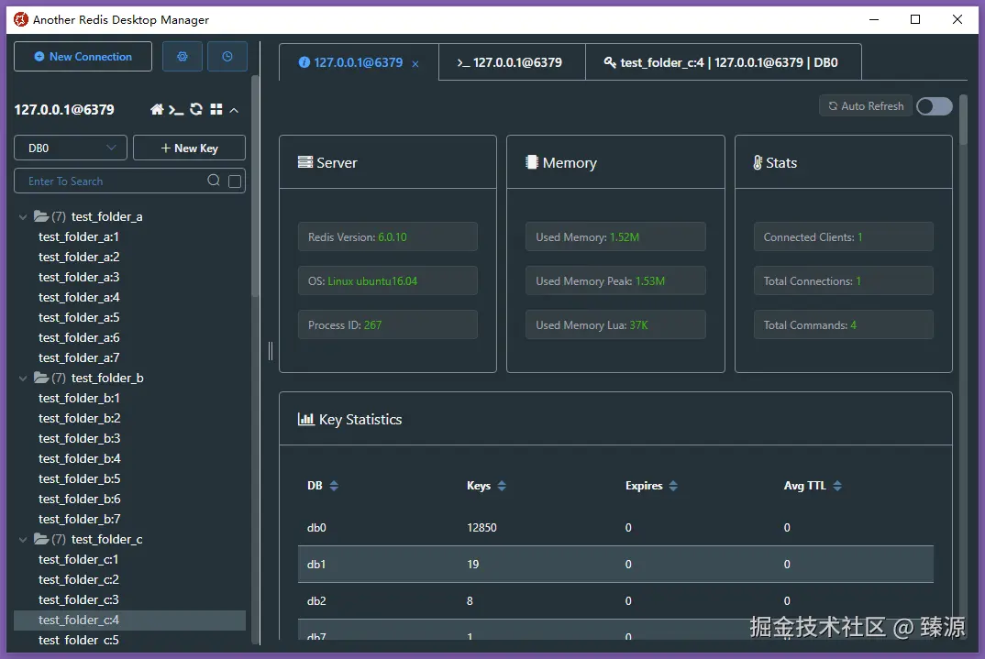Select key test_folder_c:3
Screen dimensions: 985x659
pos(79,599)
